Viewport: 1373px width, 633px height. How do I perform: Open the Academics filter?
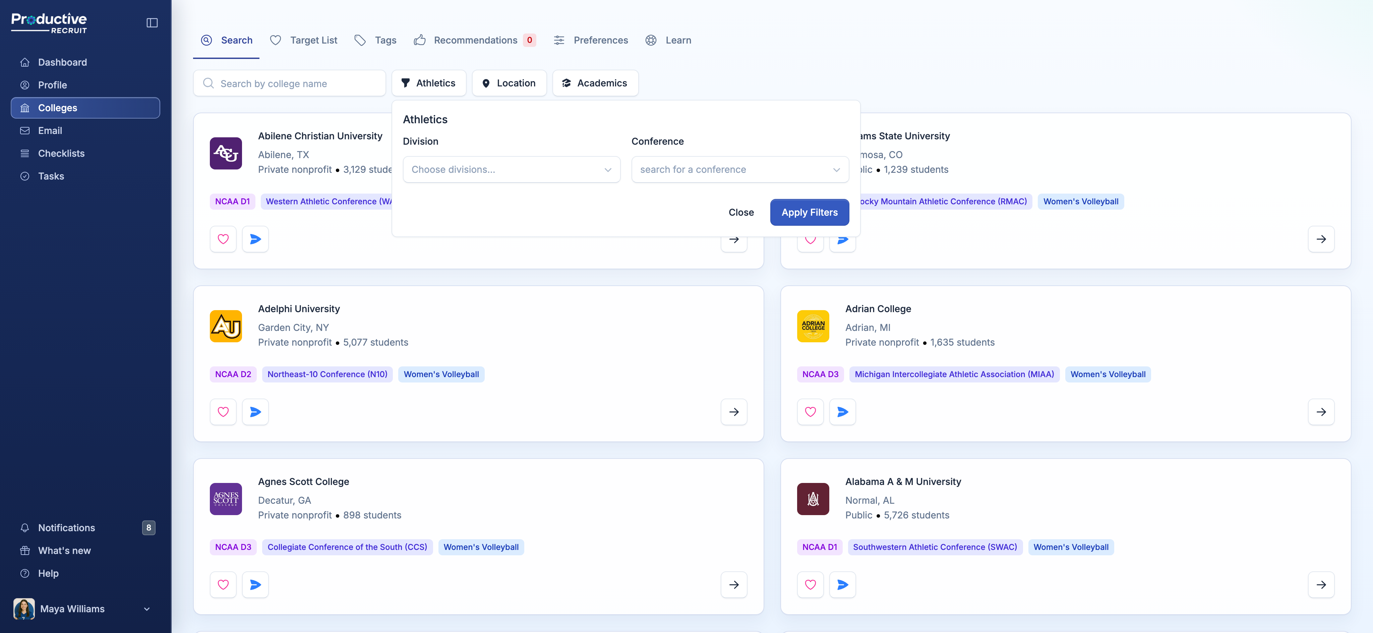point(595,83)
